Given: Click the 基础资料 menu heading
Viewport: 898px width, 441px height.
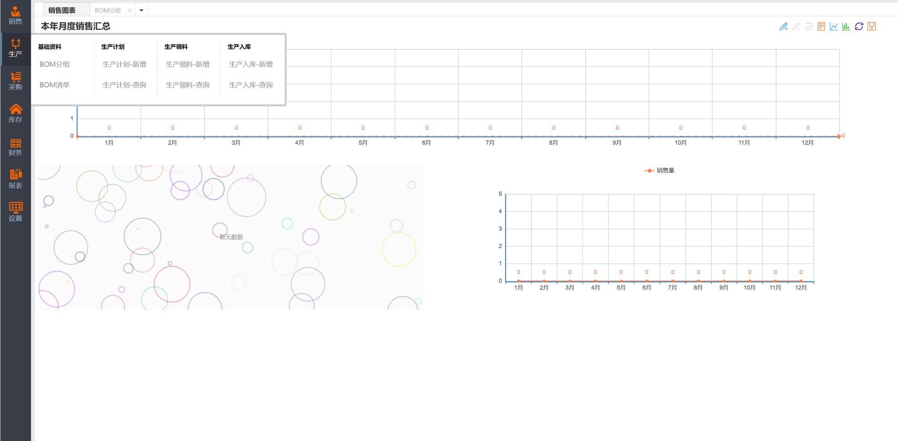Looking at the screenshot, I should (50, 47).
